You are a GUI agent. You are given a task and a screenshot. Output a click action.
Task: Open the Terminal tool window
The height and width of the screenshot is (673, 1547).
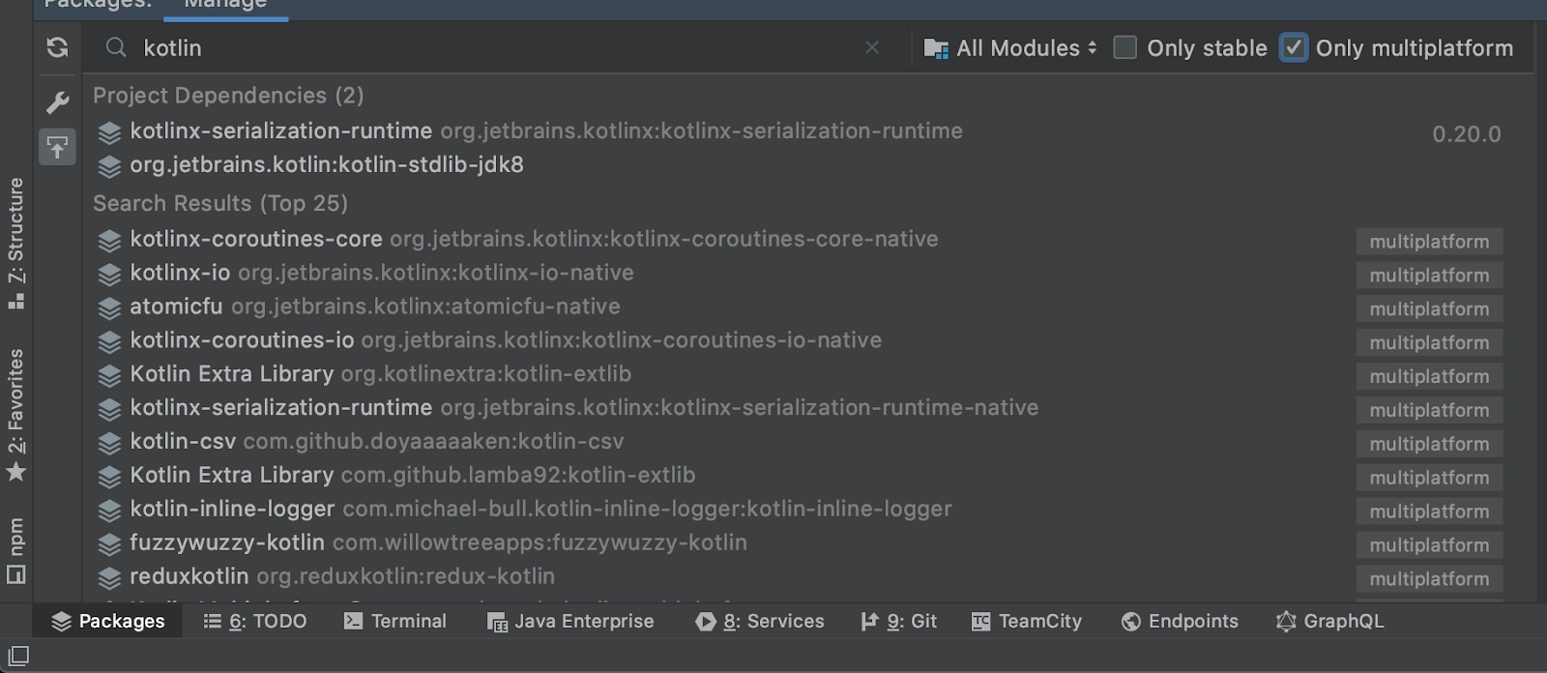395,622
